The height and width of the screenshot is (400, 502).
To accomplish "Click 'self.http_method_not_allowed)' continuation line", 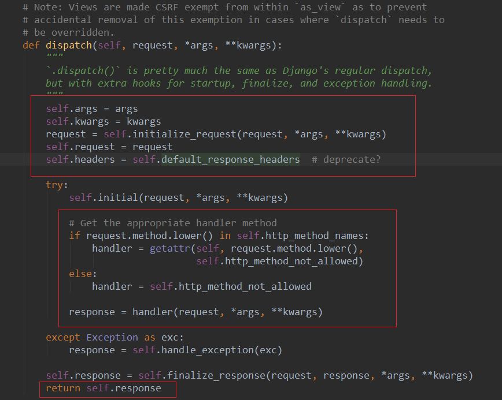I will pos(279,261).
